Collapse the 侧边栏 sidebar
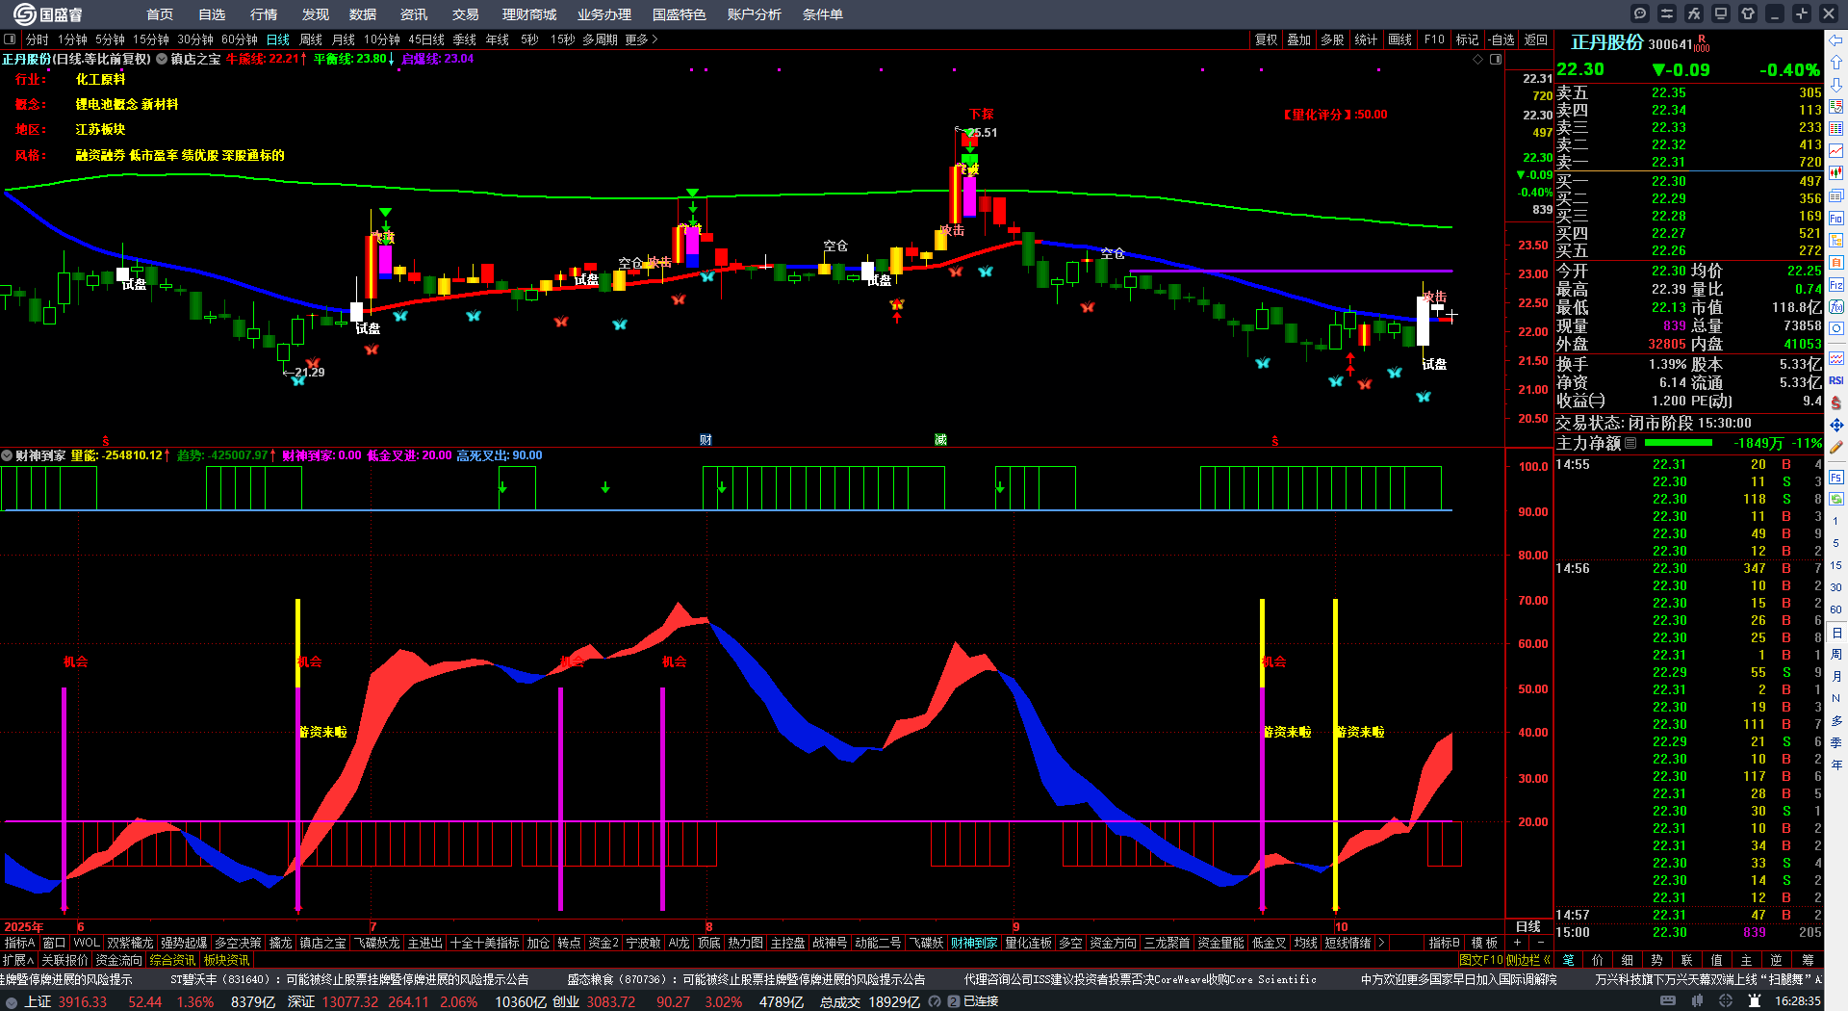This screenshot has width=1848, height=1011. point(1528,960)
